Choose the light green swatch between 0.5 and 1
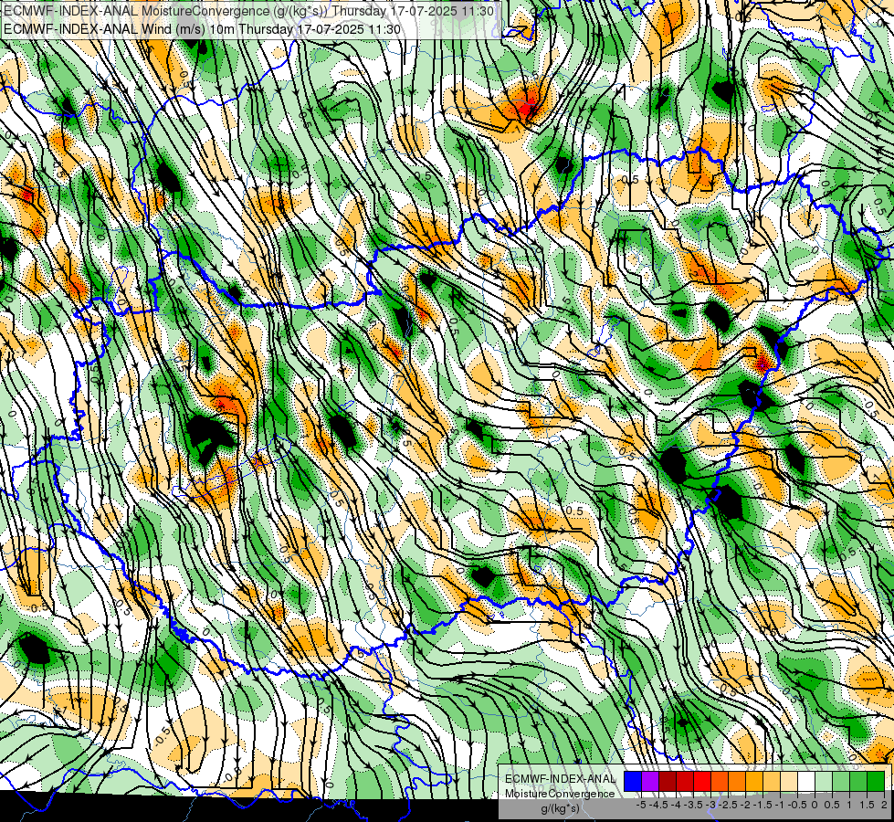This screenshot has width=894, height=822. [842, 782]
